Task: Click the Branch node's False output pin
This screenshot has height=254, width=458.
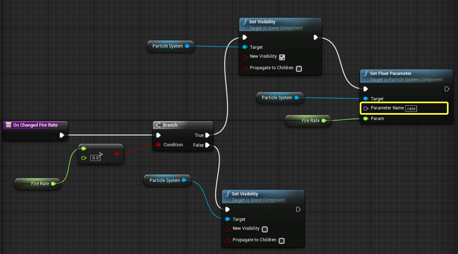Action: click(208, 145)
